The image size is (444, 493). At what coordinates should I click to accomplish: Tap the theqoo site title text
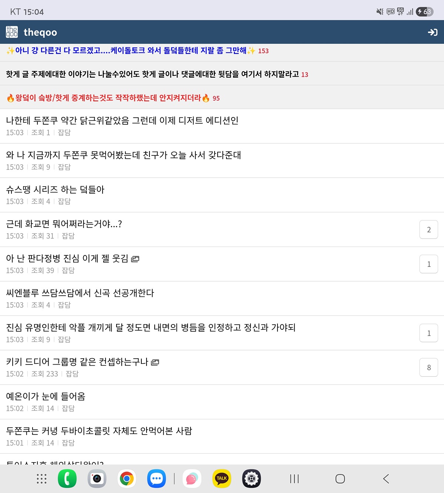pyautogui.click(x=40, y=33)
